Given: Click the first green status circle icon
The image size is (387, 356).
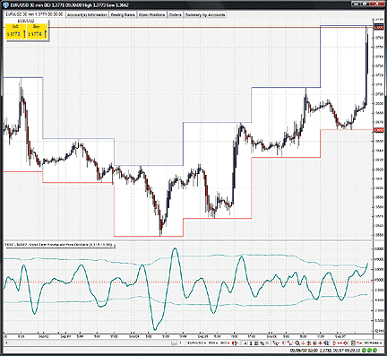Looking at the screenshot, I should 365,351.
